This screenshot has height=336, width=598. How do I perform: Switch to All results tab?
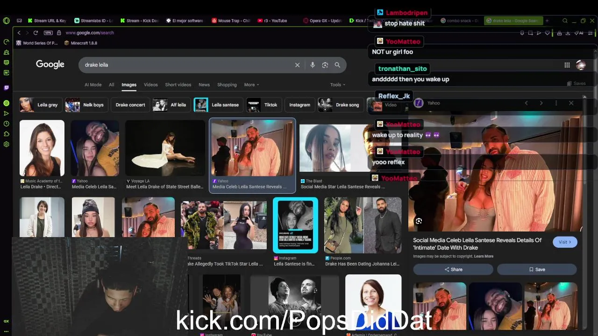point(112,84)
